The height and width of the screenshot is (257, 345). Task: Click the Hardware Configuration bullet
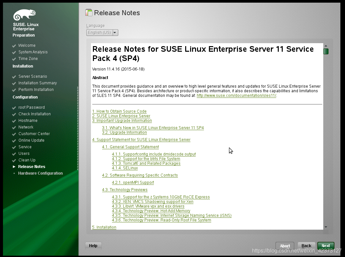[x=14, y=173]
